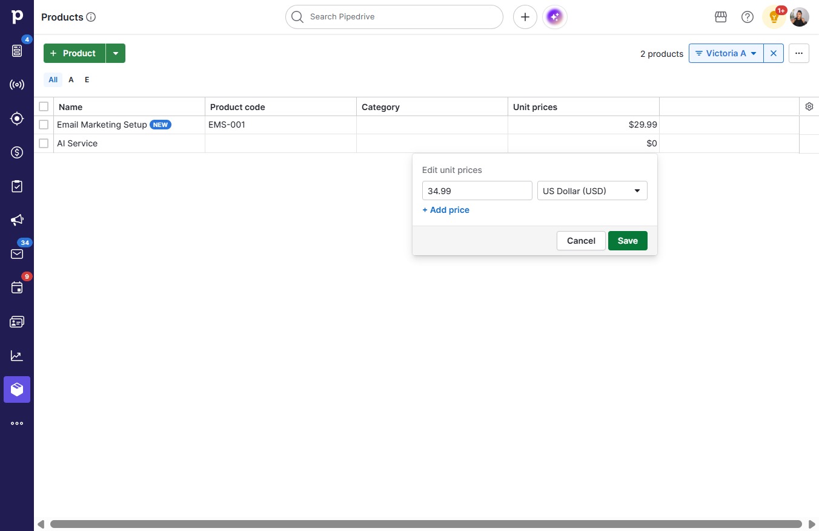The image size is (819, 531).
Task: Open the sidebar item with badge 4
Action: pyautogui.click(x=17, y=51)
